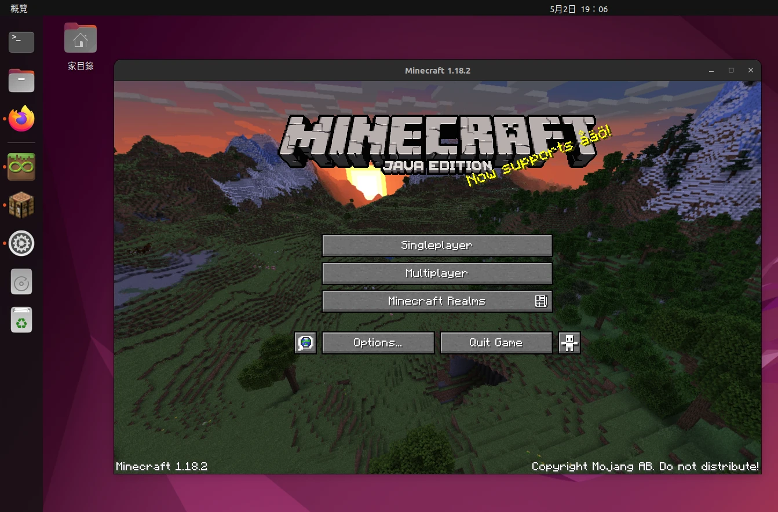
Task: Open the Trash from the dock
Action: (21, 320)
